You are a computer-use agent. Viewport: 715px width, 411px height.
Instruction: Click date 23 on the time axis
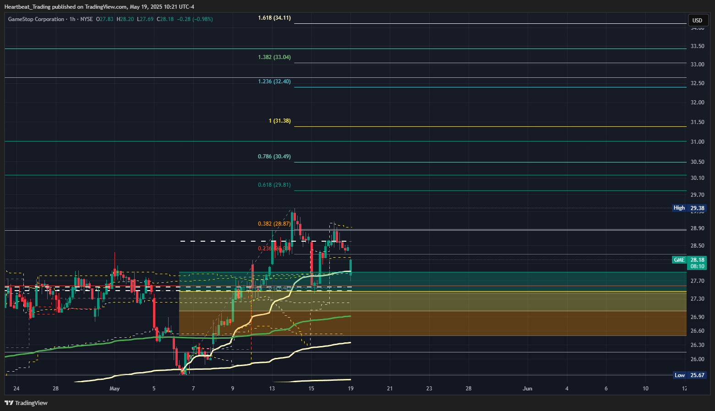point(429,389)
